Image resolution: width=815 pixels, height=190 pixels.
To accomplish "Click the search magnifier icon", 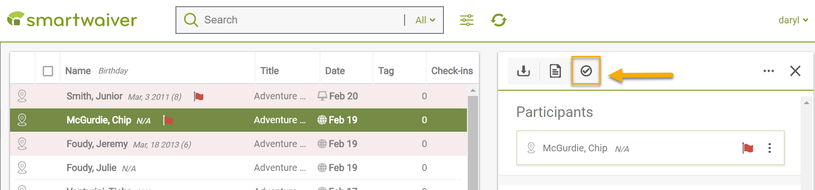I will click(191, 20).
